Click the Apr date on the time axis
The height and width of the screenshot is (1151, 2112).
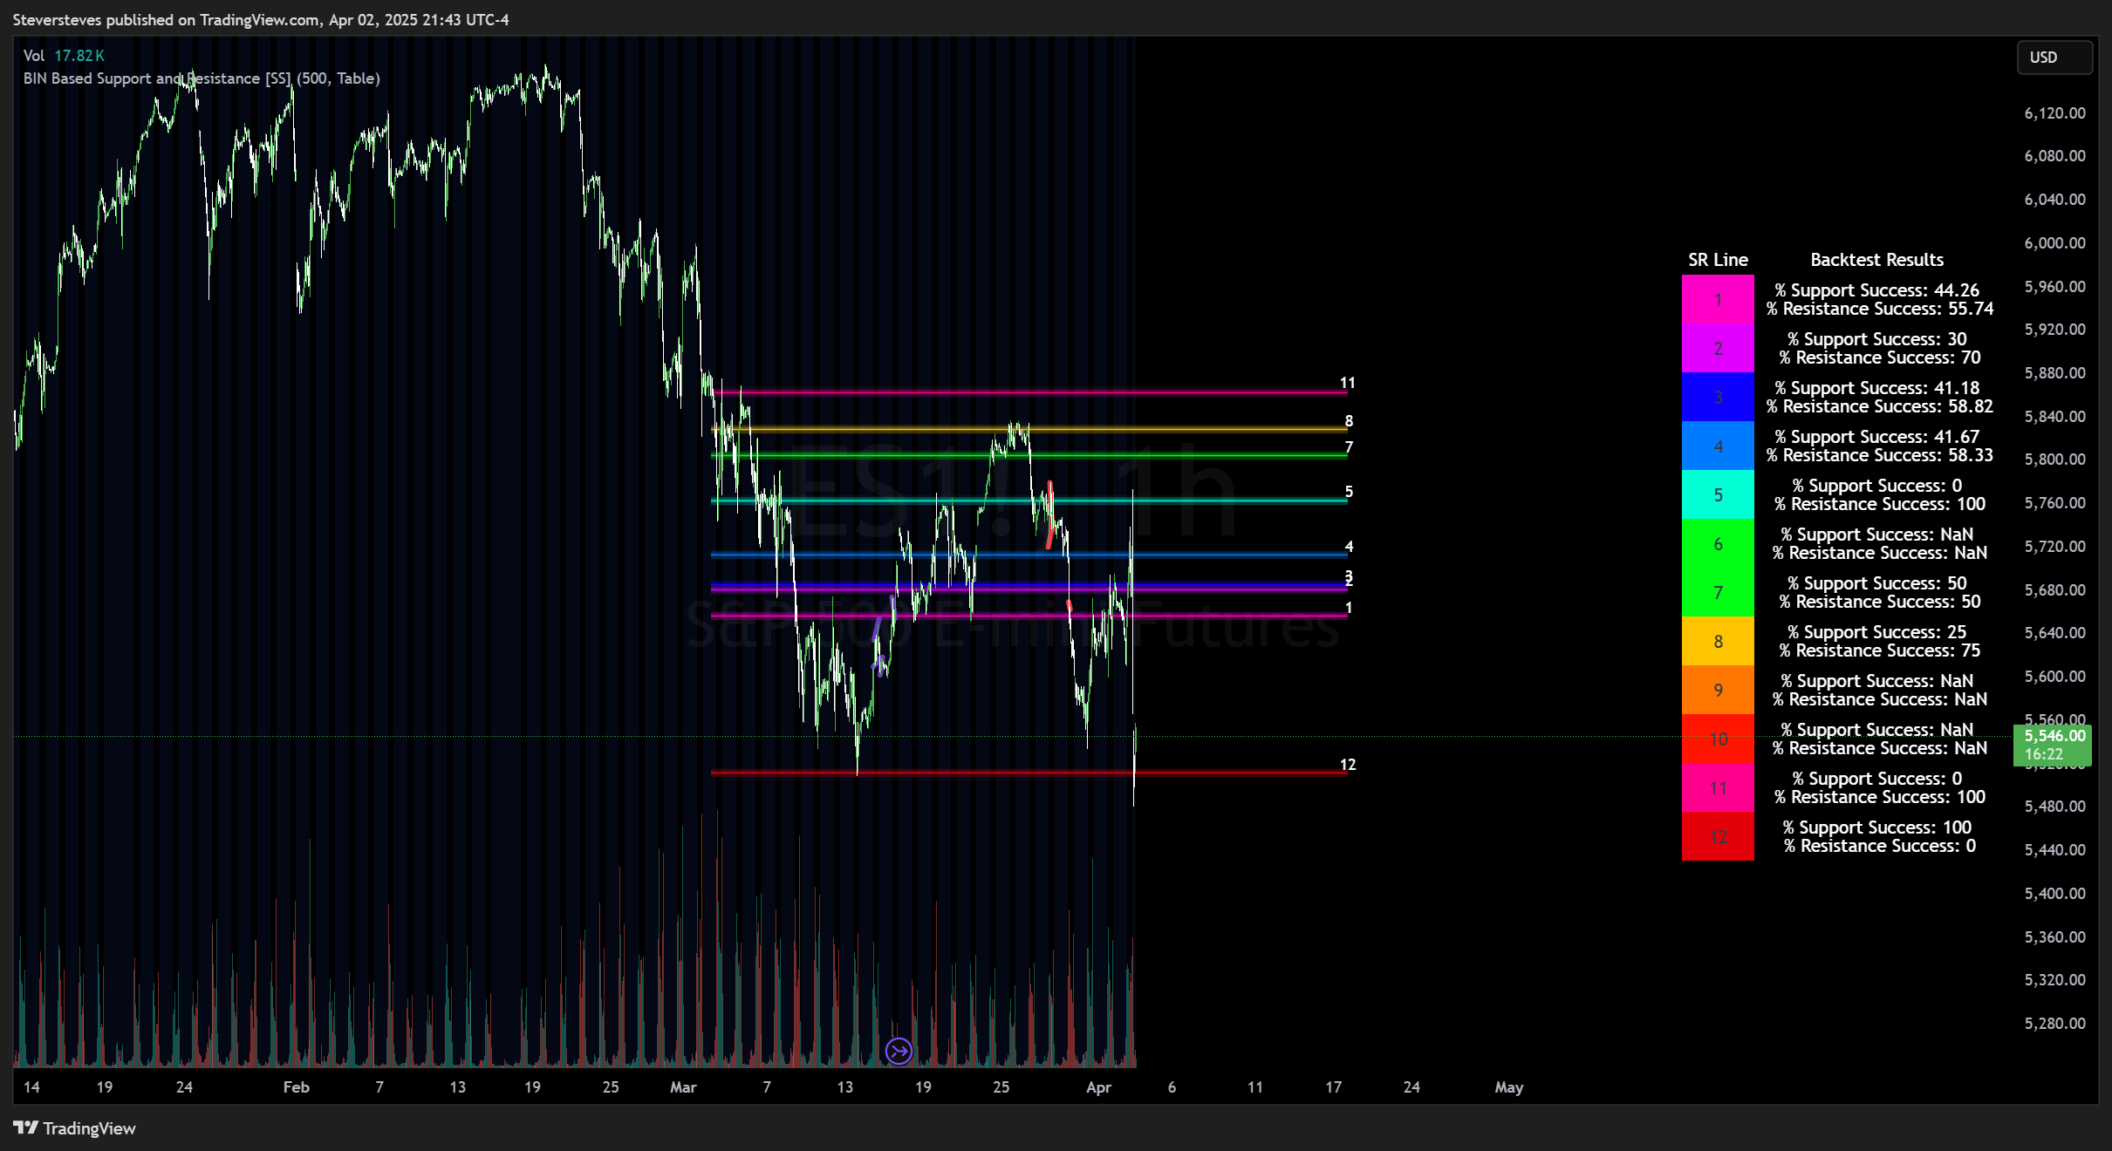click(x=1098, y=1087)
